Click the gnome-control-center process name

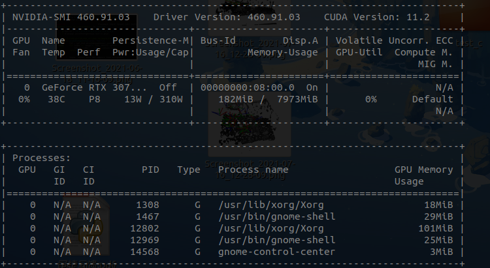click(277, 252)
